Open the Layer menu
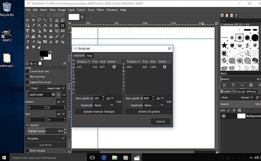 [x=71, y=10]
